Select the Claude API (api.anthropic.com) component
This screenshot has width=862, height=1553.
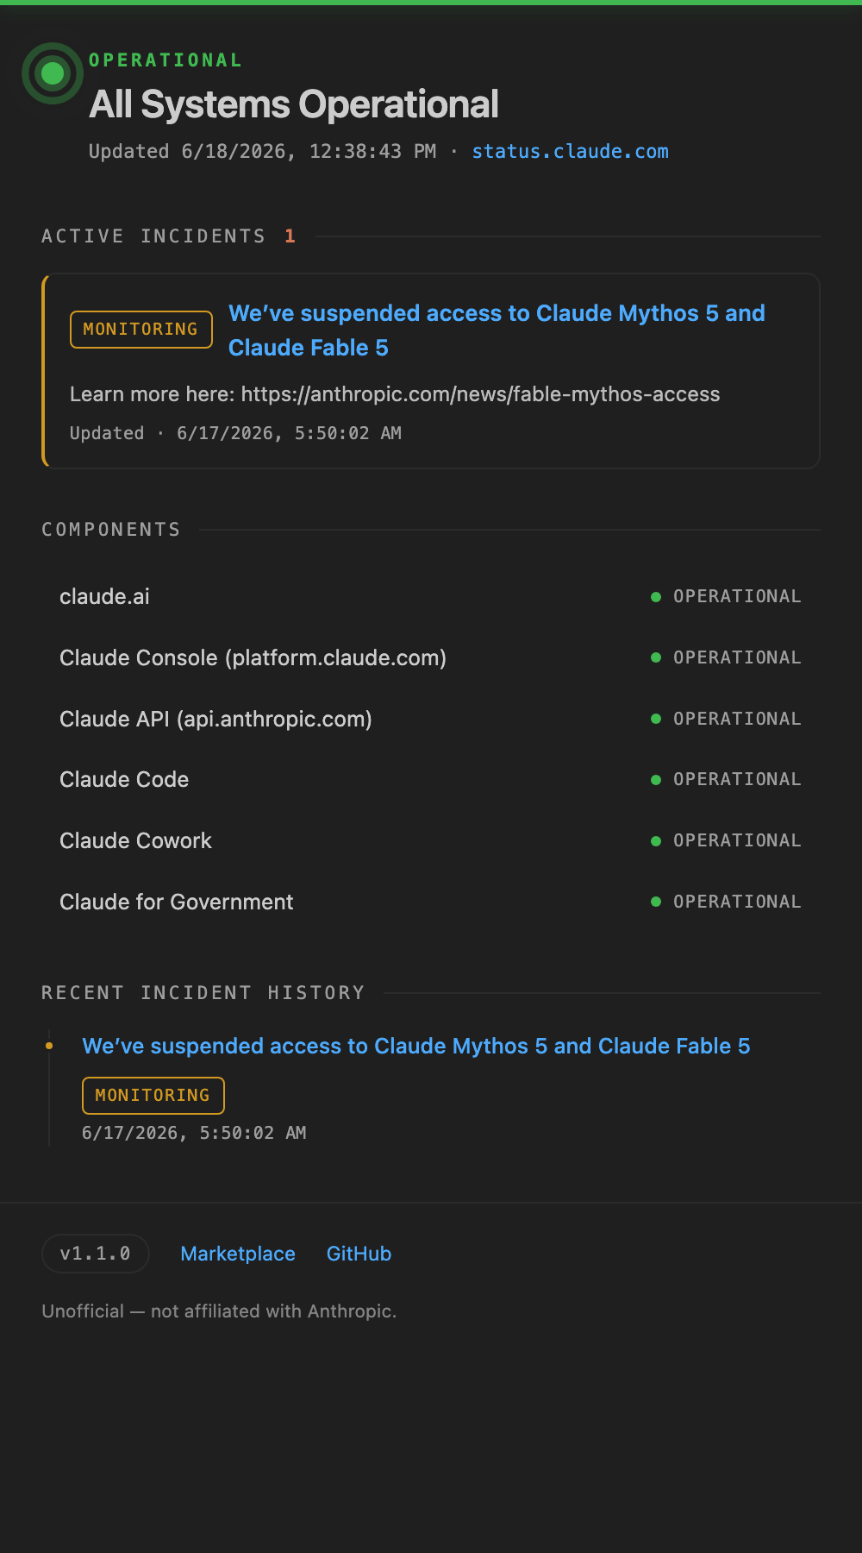point(431,719)
